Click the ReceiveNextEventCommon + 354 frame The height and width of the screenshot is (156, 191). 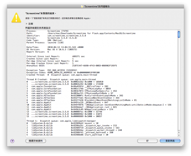click(73, 98)
